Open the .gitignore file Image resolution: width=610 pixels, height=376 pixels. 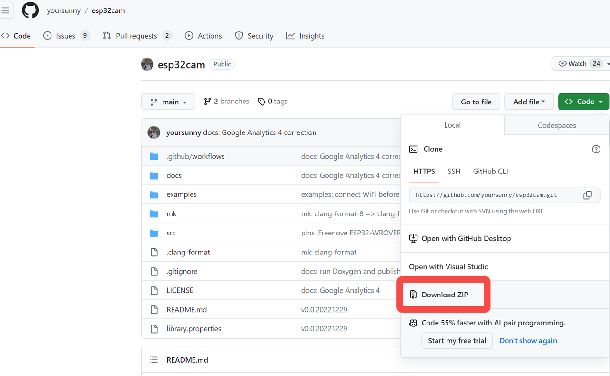(x=182, y=271)
